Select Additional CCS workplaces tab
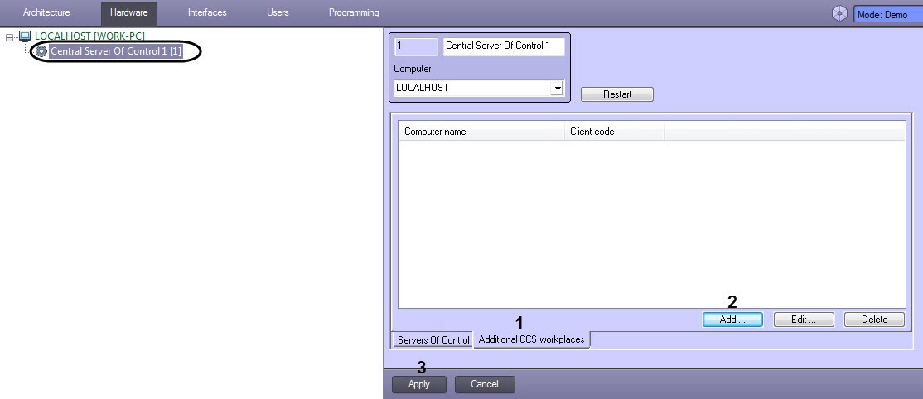Screen dimensions: 923x399 tap(532, 339)
